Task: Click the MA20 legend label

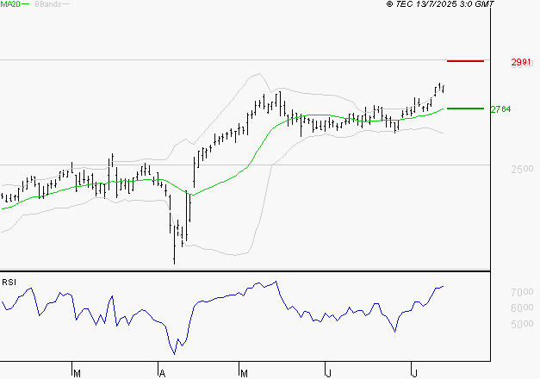Action: point(10,3)
